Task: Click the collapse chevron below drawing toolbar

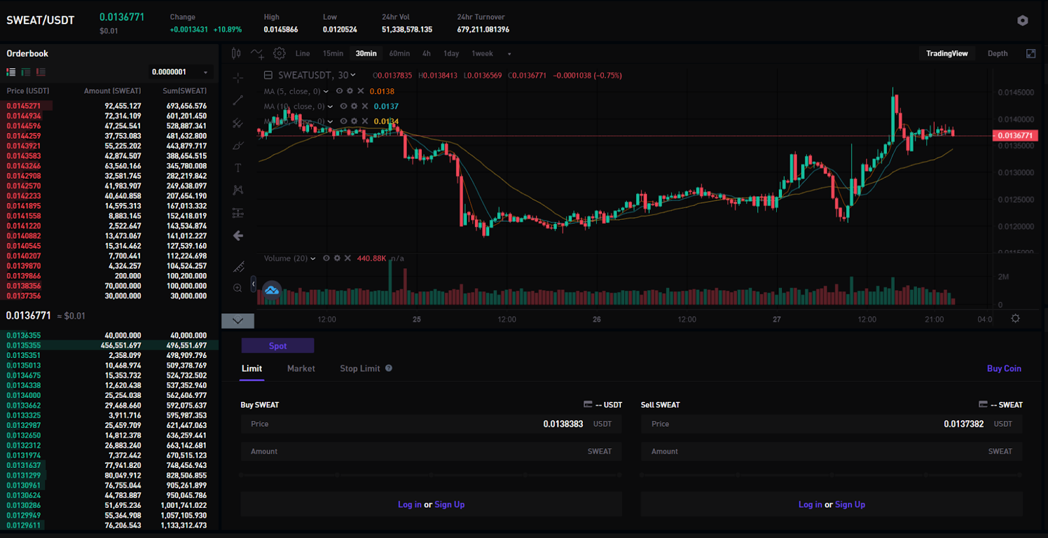Action: tap(238, 321)
